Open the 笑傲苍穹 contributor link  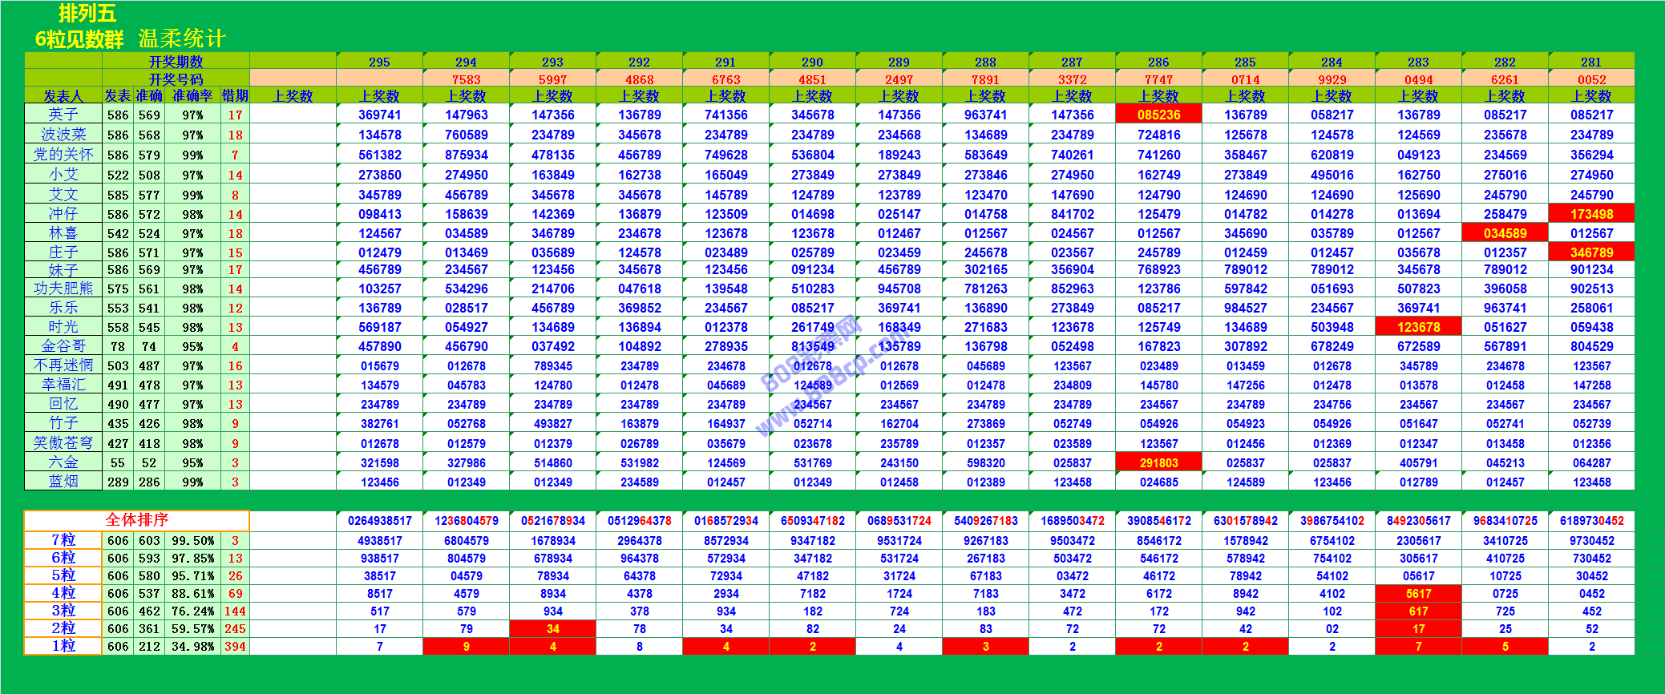pyautogui.click(x=63, y=443)
